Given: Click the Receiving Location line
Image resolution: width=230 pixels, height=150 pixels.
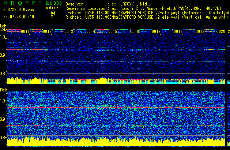Looking at the screenshot, I should click(x=143, y=8).
